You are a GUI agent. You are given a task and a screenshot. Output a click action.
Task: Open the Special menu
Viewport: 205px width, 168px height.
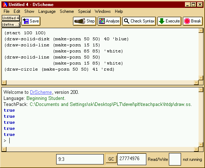[84, 11]
